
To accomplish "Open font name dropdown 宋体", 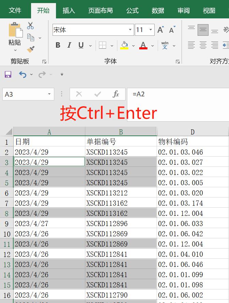I will click(x=130, y=30).
